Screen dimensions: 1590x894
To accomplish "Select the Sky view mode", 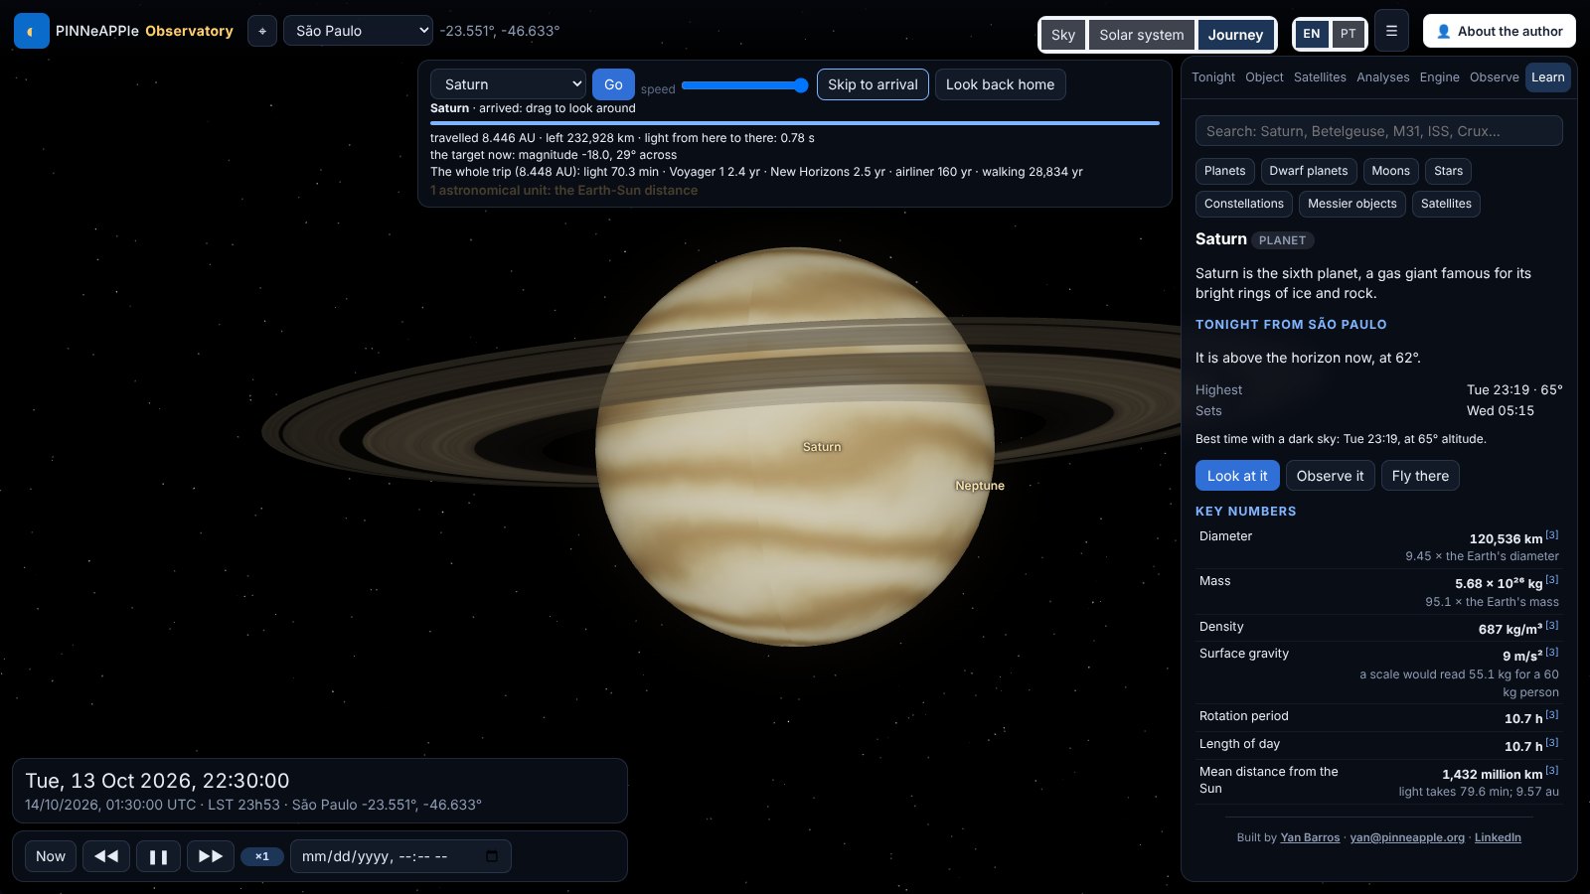I will click(x=1063, y=35).
